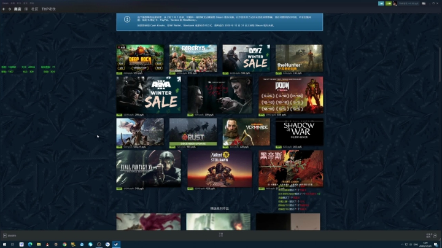Open the volume control in tray
The height and width of the screenshot is (248, 442).
click(411, 244)
